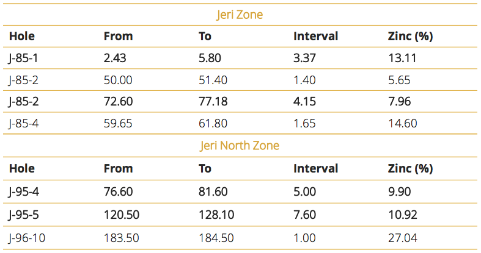Click the Interval header in Jeri North Zone
Viewport: 481px width, 253px height.
pyautogui.click(x=315, y=168)
